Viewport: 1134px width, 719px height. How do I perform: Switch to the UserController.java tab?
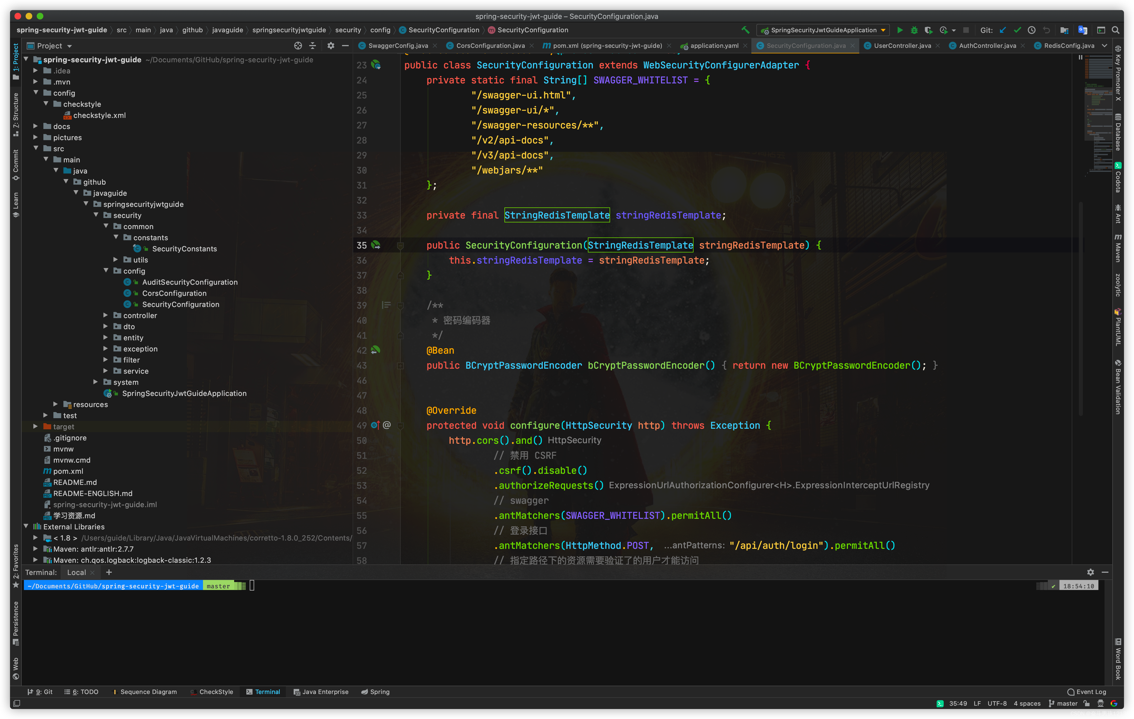902,46
